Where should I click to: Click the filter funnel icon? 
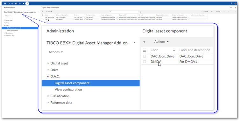click(x=212, y=12)
